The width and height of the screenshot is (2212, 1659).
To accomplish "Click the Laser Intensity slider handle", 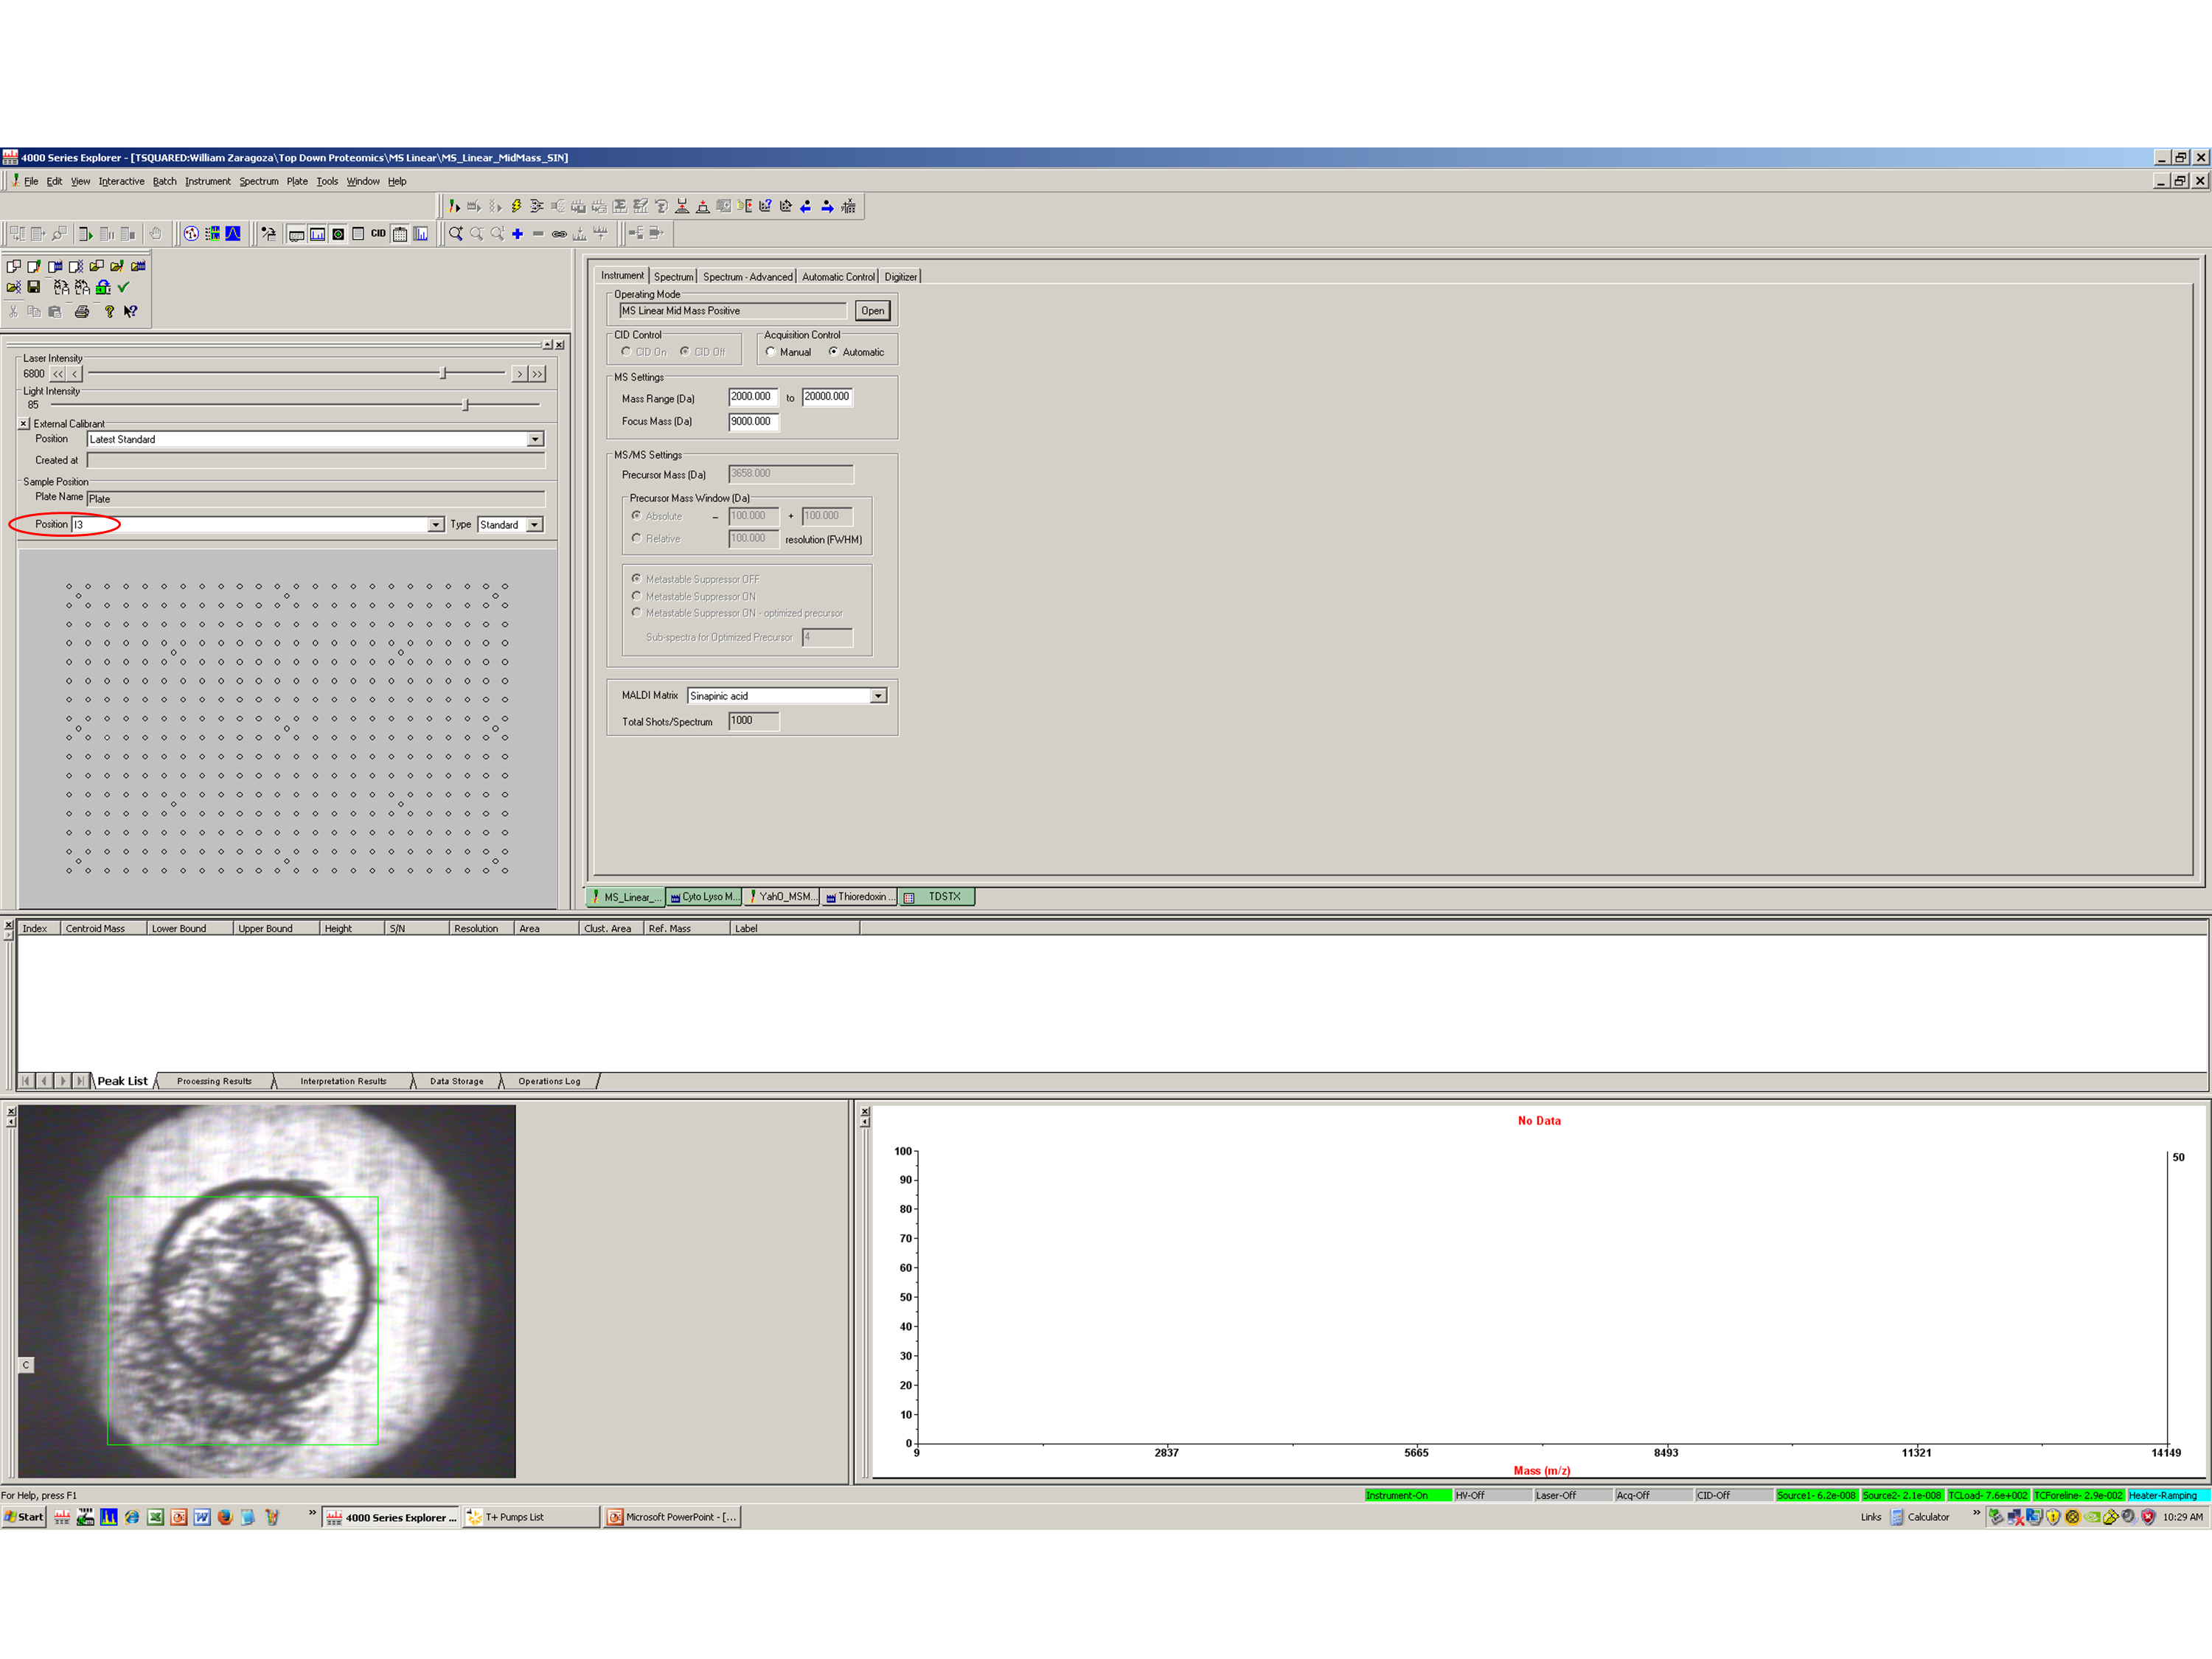I will [443, 374].
